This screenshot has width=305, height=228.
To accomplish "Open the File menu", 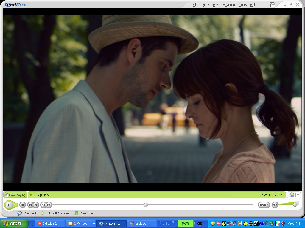I will (195, 5).
